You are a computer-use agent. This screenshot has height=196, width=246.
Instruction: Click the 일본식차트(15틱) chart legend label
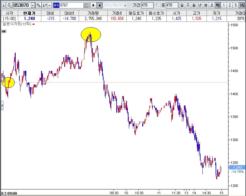[x=17, y=24]
